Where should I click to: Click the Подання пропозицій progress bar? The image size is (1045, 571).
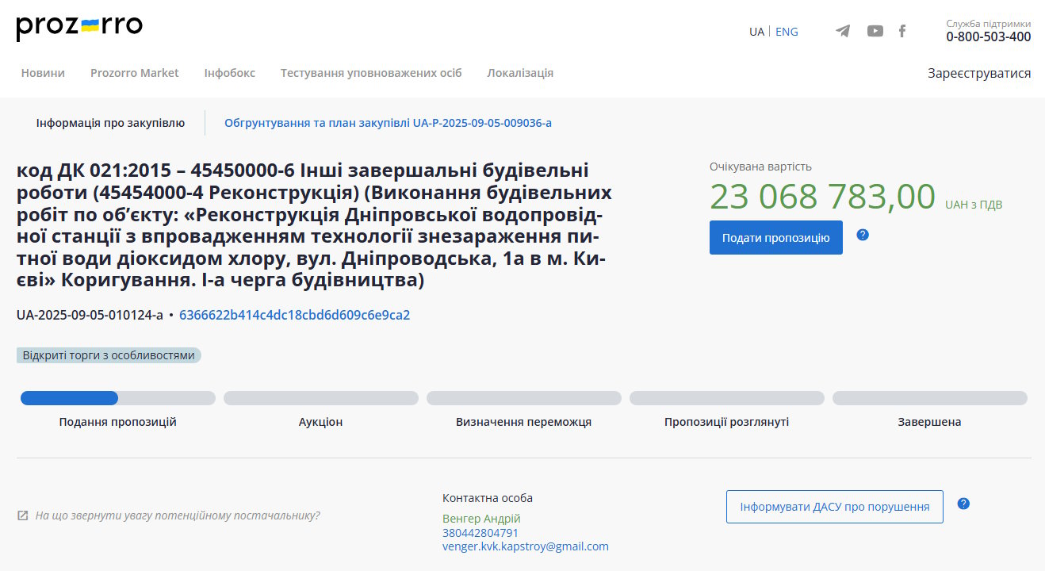[x=117, y=398]
